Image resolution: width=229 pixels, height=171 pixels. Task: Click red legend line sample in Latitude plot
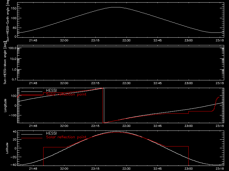(32, 138)
